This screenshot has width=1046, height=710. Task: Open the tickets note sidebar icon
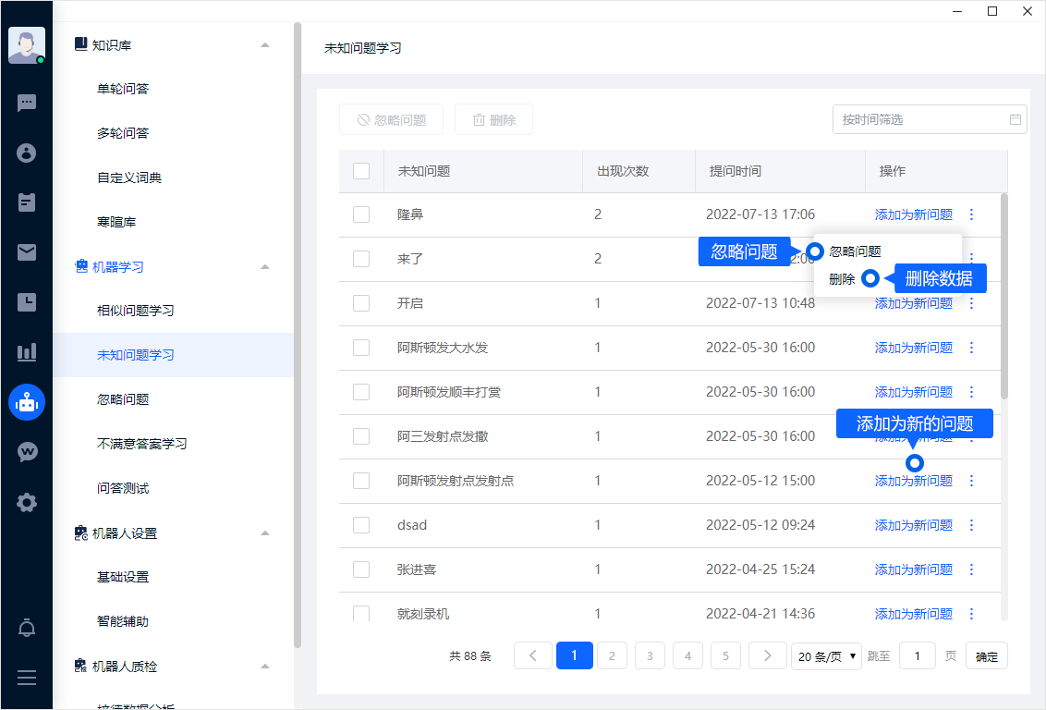pos(27,202)
